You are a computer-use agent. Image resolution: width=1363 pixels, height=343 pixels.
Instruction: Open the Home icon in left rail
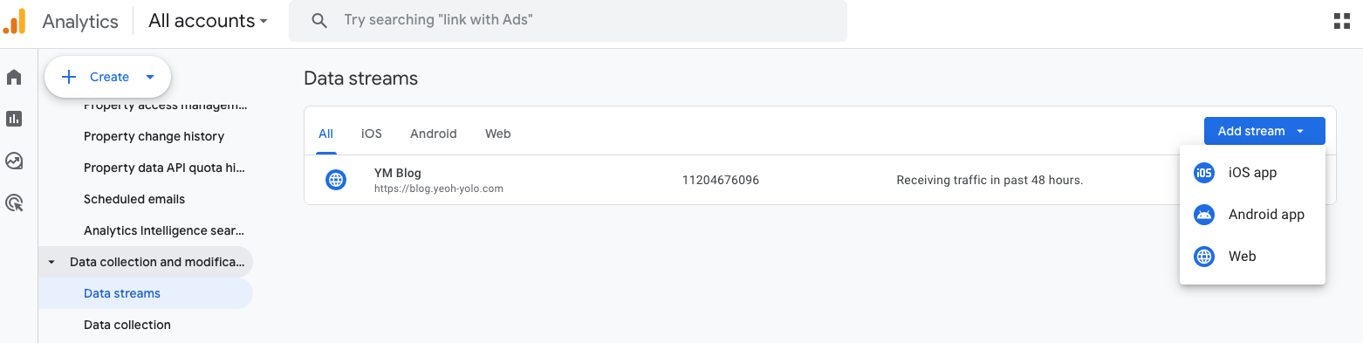pyautogui.click(x=14, y=78)
